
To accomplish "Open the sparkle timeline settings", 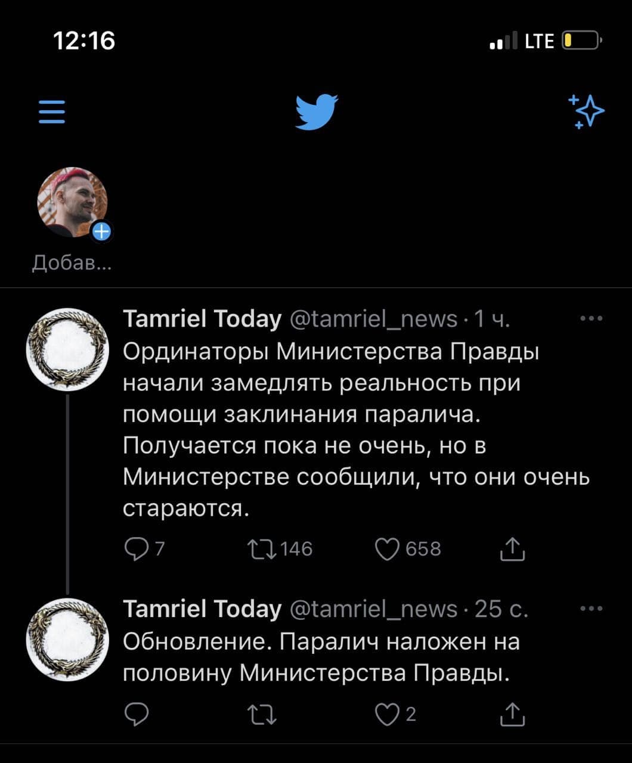I will (x=586, y=111).
